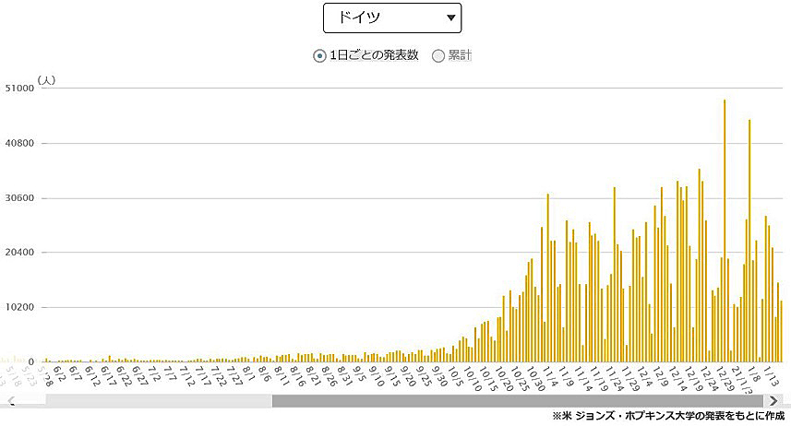Select the 1日ごとの発表数 radio button
The width and height of the screenshot is (791, 426).
(x=320, y=55)
